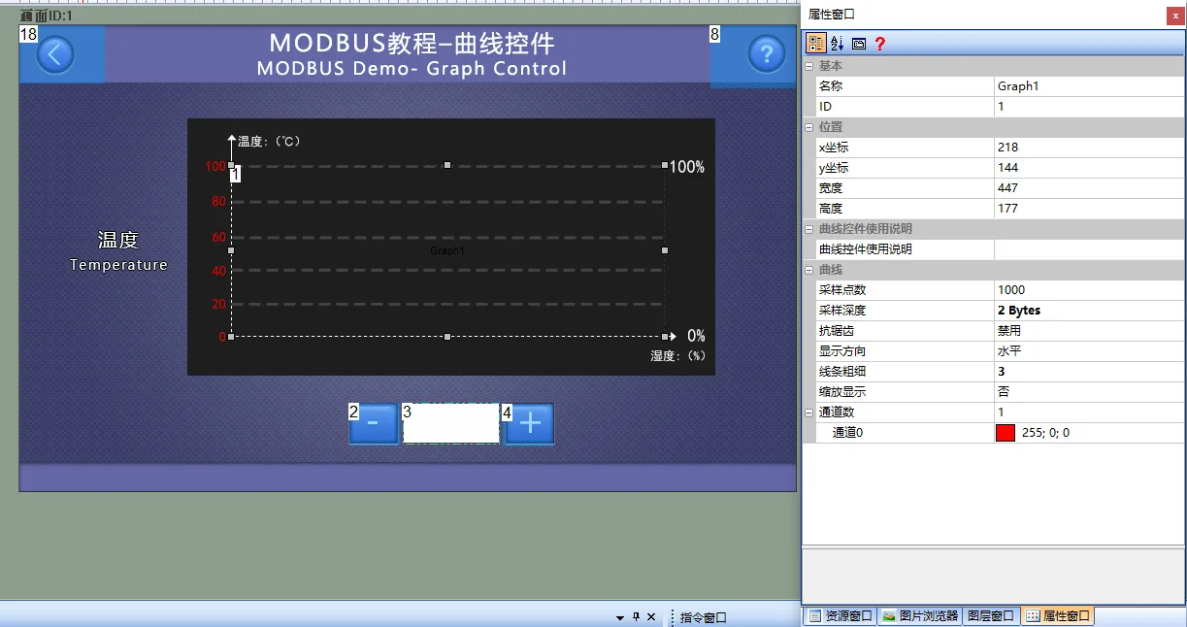Open the Property Pages icon

click(x=858, y=43)
